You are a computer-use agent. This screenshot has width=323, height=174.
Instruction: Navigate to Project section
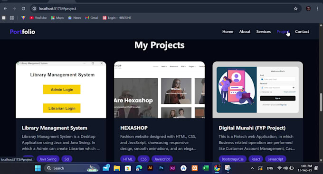(283, 32)
